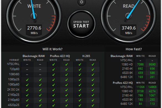Click the 84 write value
Viewport: 162px width, 108px height.
tap(140, 104)
